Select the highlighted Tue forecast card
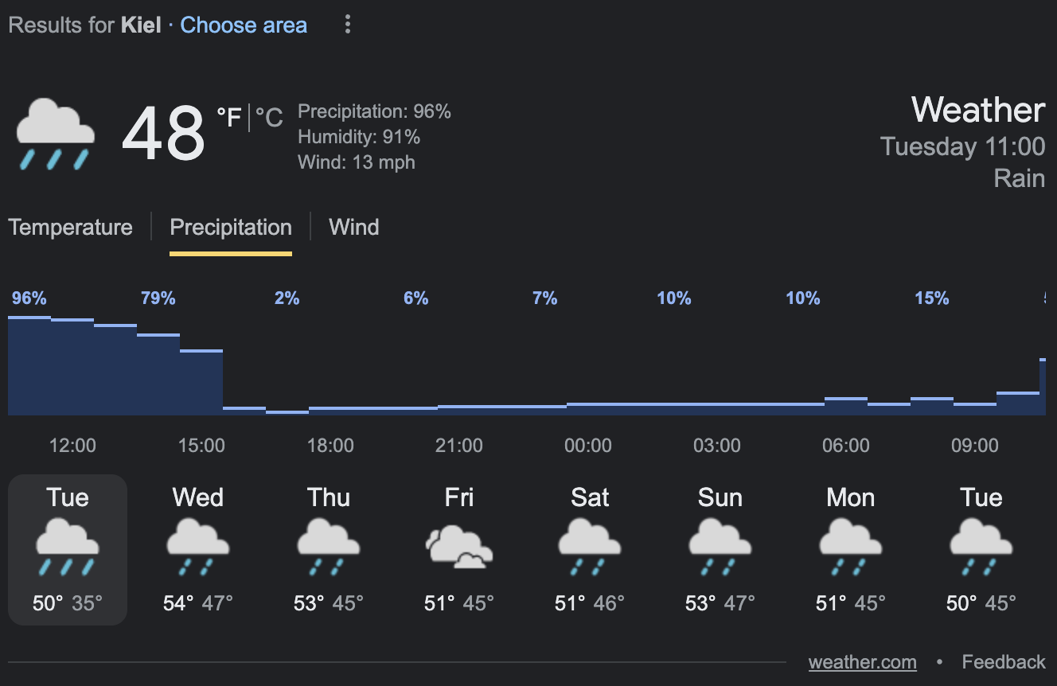1057x686 pixels. tap(68, 549)
